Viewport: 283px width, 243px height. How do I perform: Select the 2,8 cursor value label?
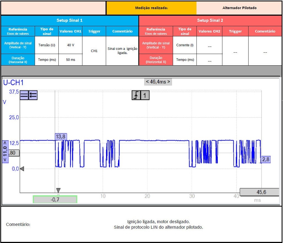266,159
